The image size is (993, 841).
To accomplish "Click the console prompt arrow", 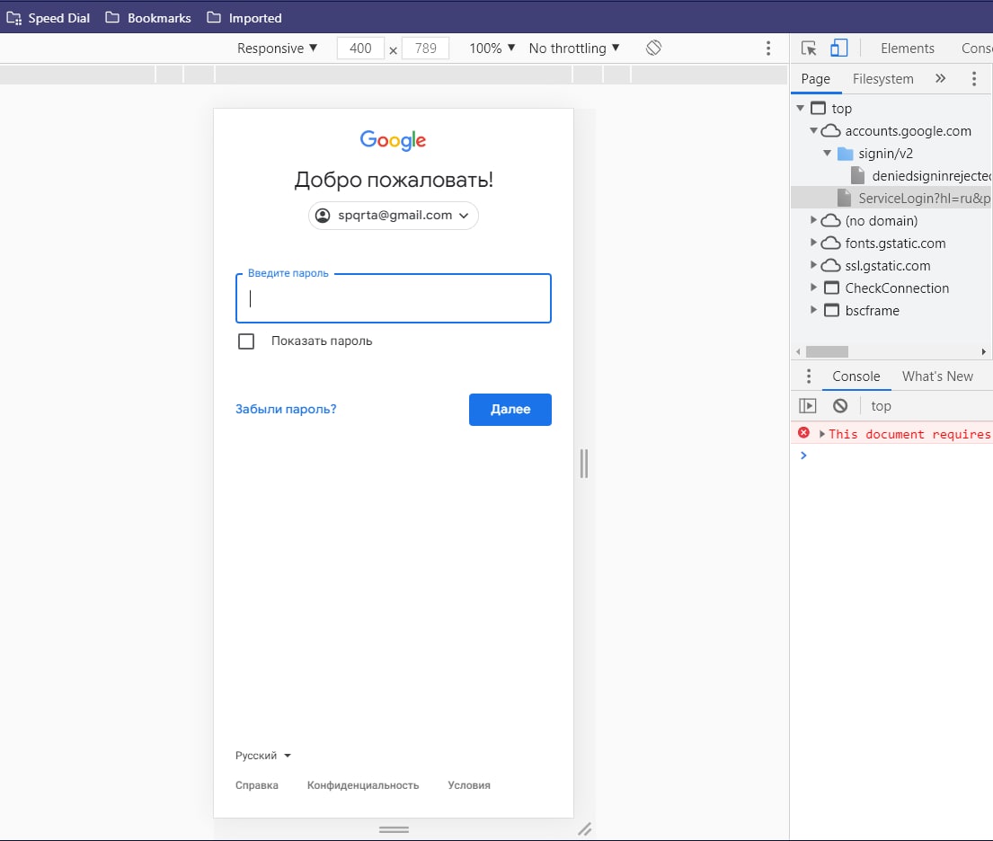I will [803, 456].
